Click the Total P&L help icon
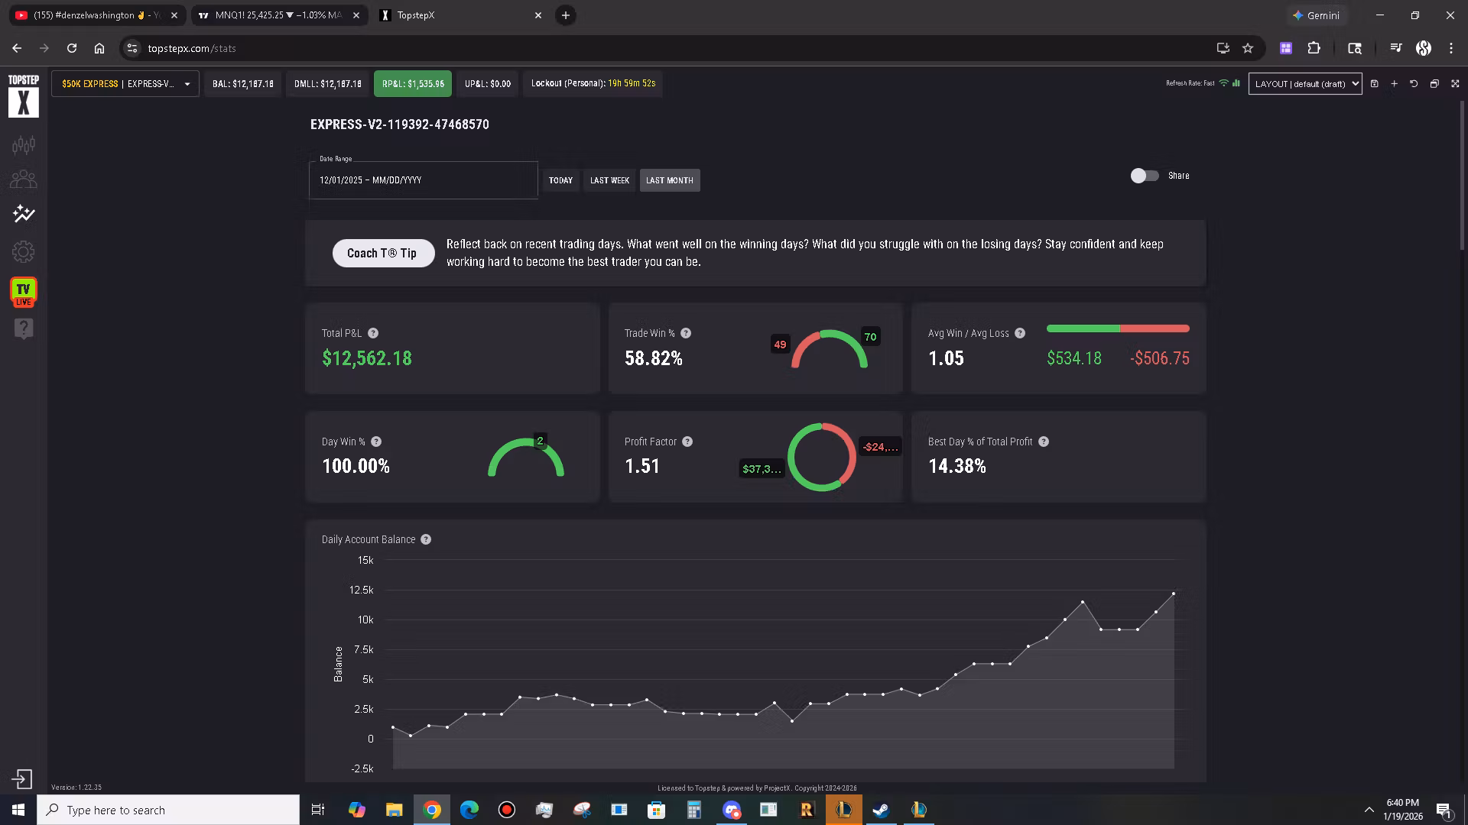 tap(373, 333)
